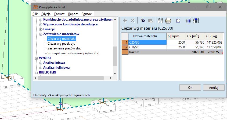
Task: Click the fit-to-window expand icon
Action: pos(178,21)
